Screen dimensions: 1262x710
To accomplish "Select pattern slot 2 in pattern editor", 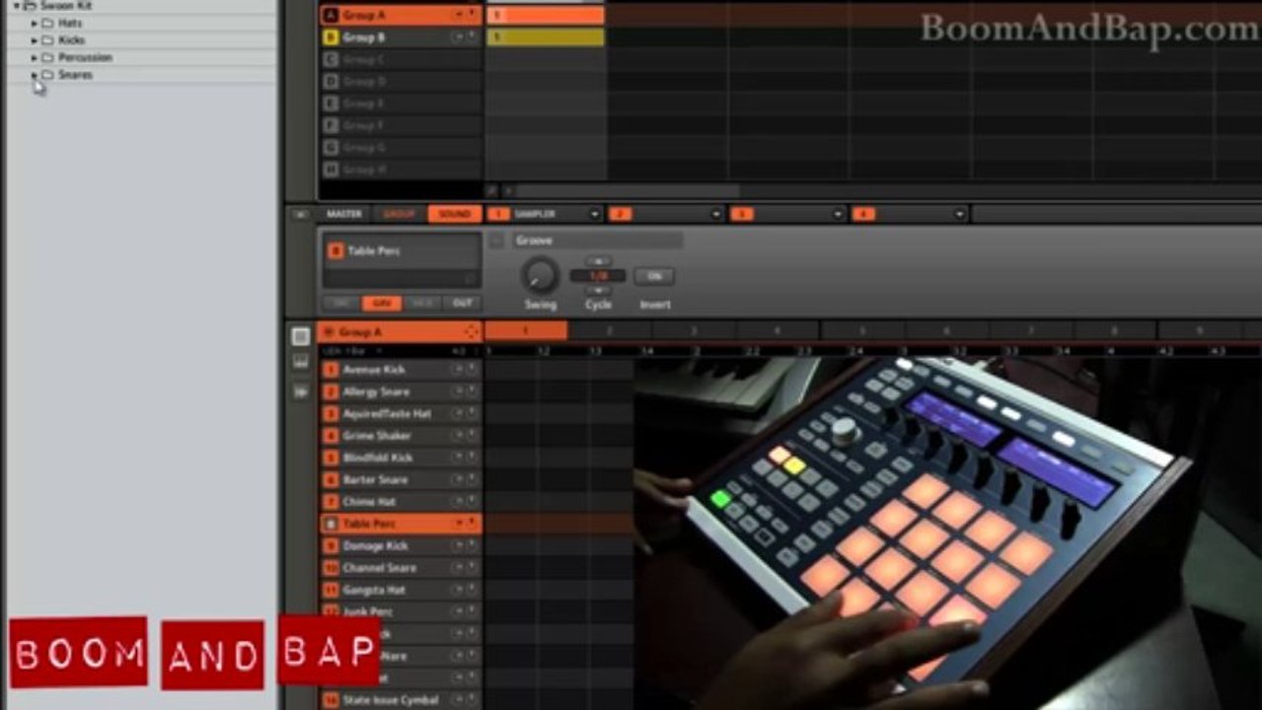I will [610, 331].
